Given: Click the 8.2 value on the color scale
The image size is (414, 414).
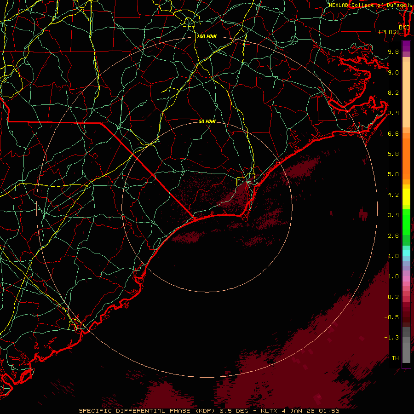Looking at the screenshot, I should tap(393, 92).
